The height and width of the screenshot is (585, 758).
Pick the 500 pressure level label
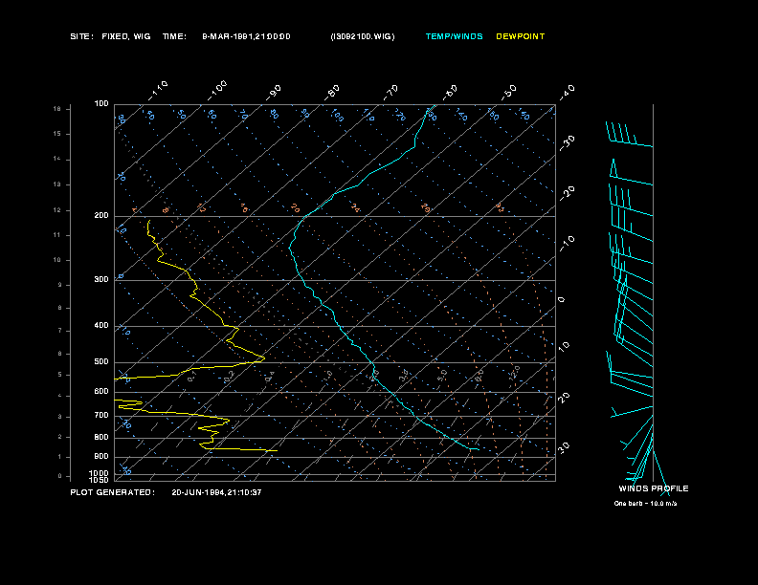(101, 362)
